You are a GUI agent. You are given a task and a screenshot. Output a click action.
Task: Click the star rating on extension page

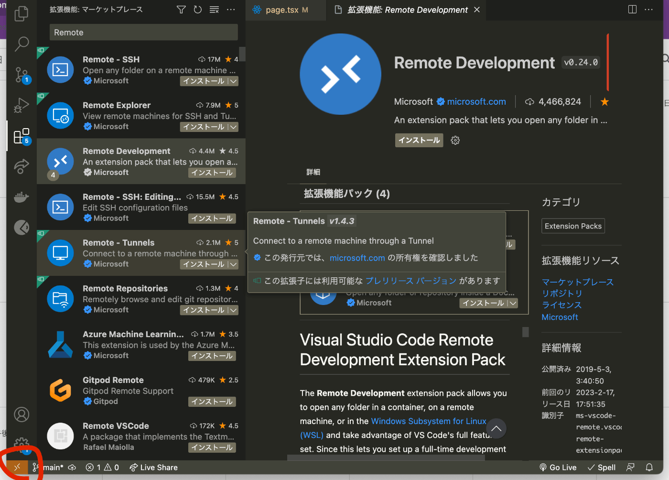tap(604, 101)
